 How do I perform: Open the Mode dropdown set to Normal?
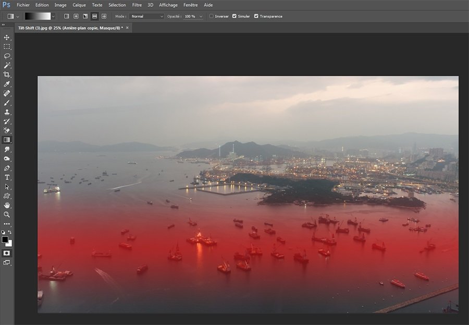[x=146, y=16]
